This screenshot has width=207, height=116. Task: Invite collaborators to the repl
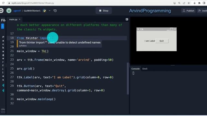[202, 11]
